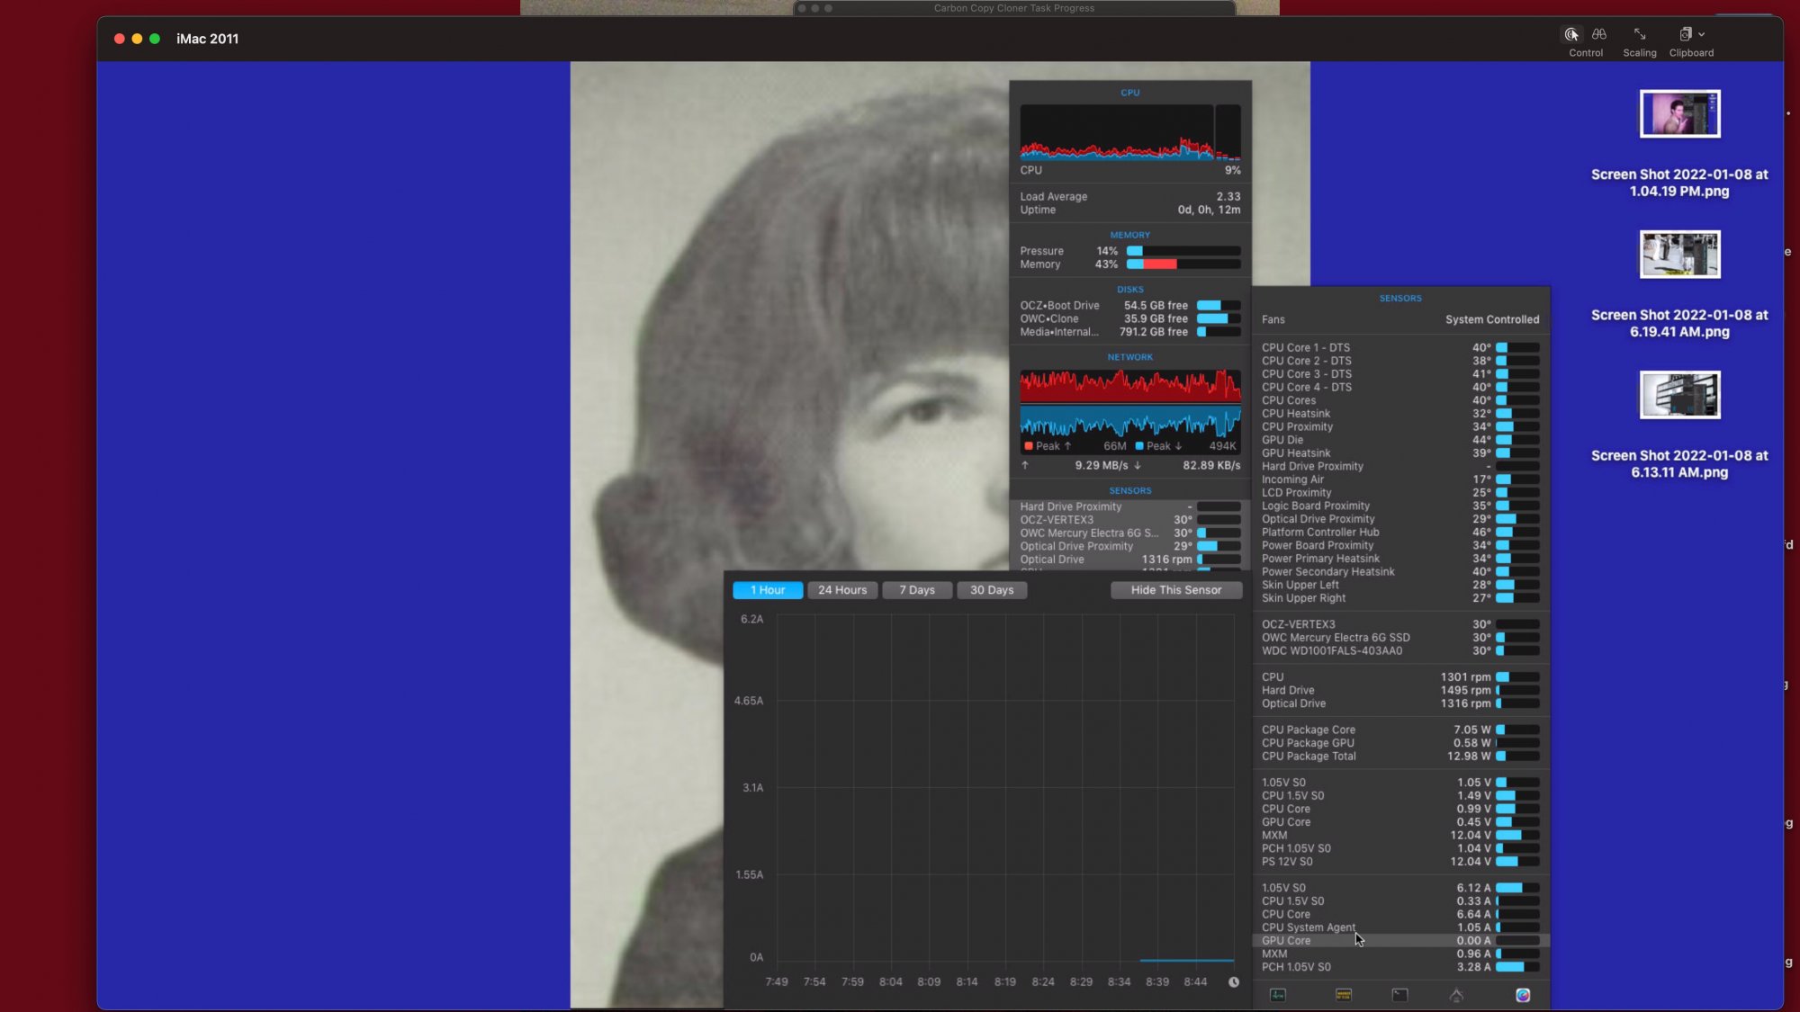Click clock icon at graph timeline end
This screenshot has width=1800, height=1012.
coord(1234,982)
